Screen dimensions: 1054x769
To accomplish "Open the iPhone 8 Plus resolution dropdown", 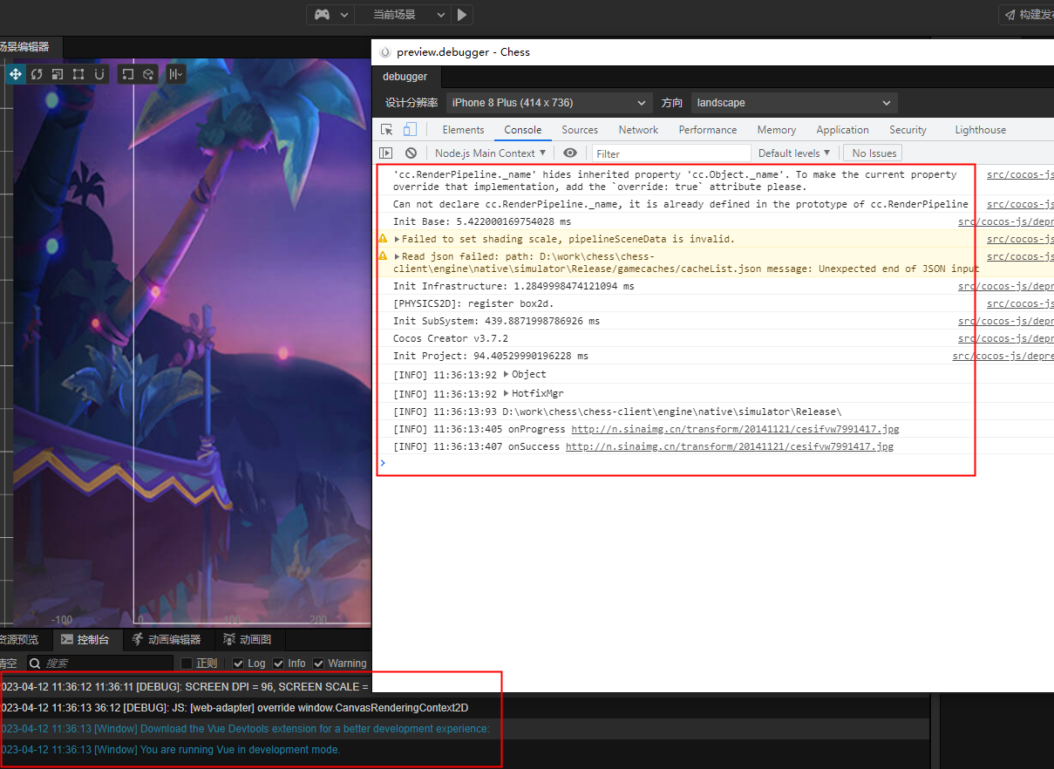I will point(549,103).
